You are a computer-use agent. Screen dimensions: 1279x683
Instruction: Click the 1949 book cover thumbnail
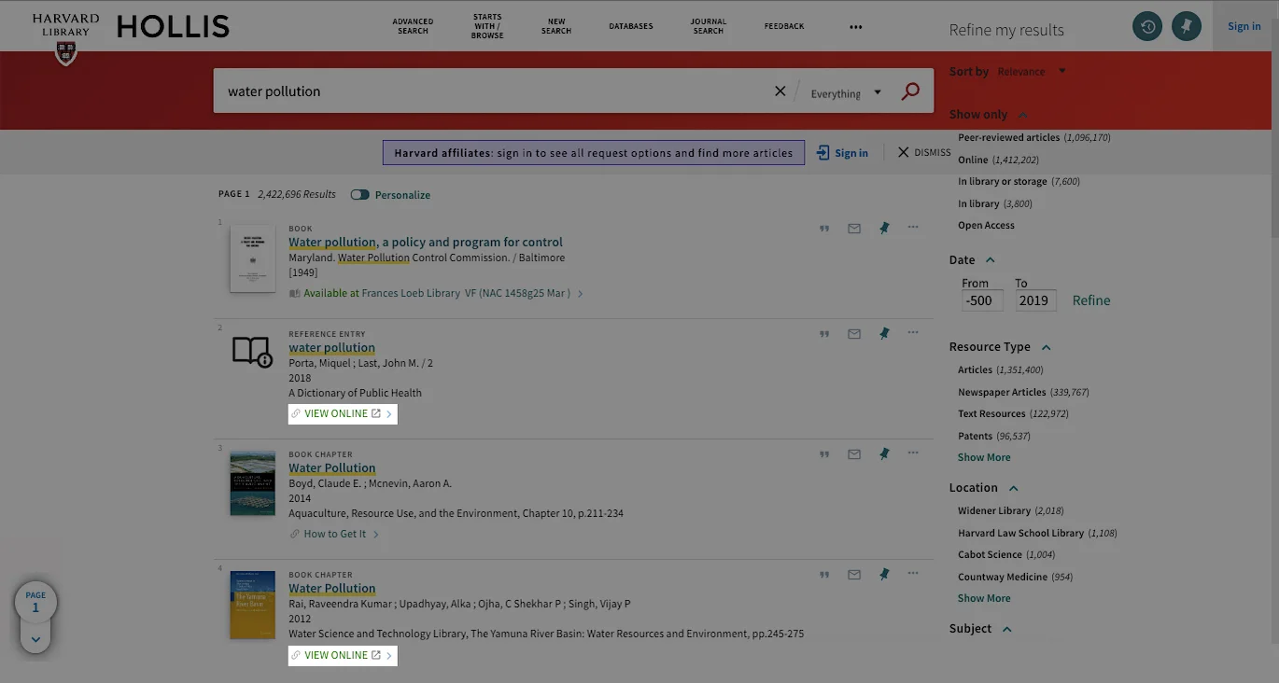253,258
